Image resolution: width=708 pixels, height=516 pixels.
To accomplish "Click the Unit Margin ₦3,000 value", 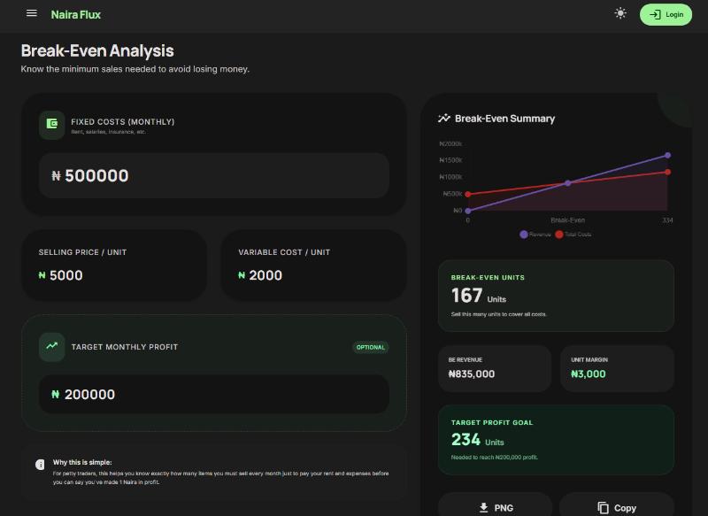I will pyautogui.click(x=589, y=374).
